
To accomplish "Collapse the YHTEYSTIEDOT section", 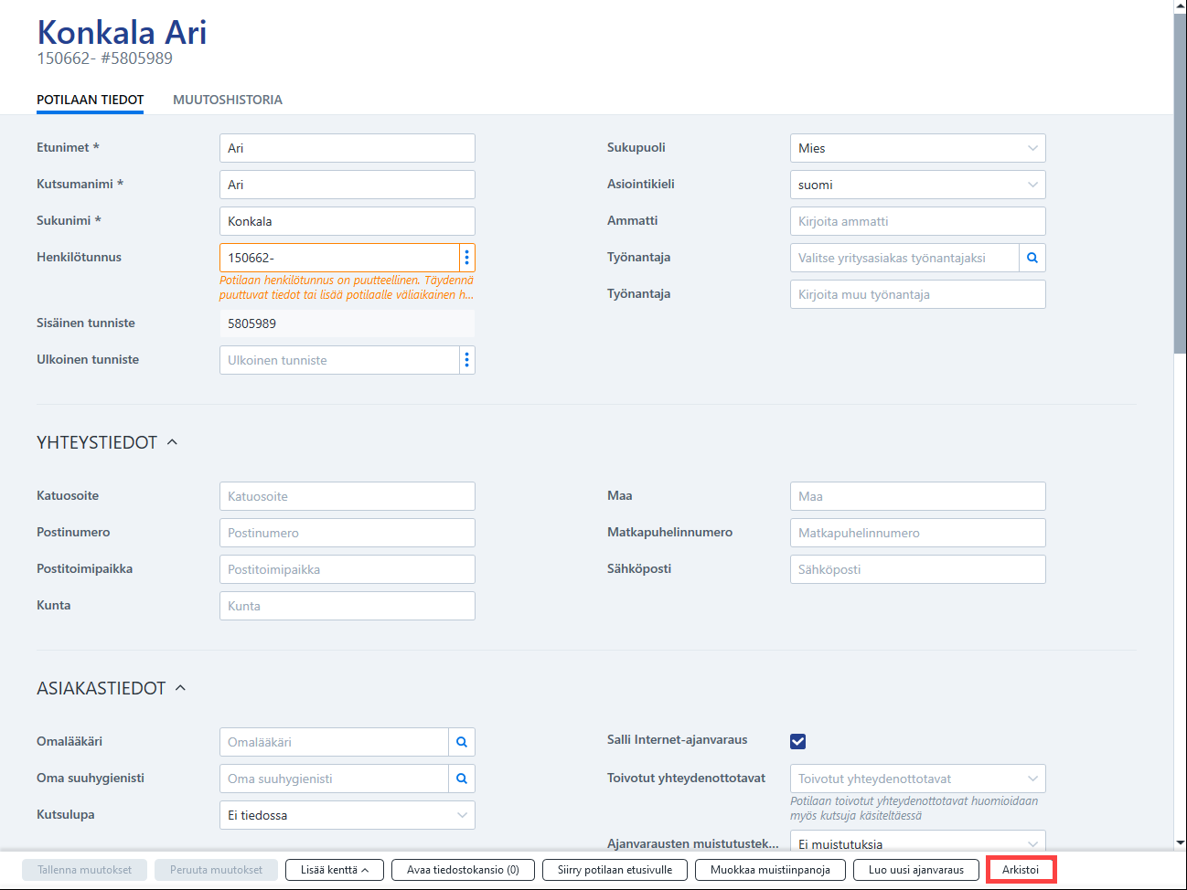I will coord(172,442).
